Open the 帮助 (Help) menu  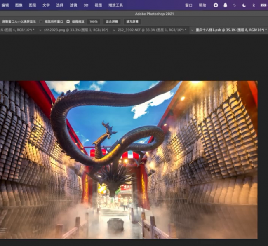tap(202, 5)
